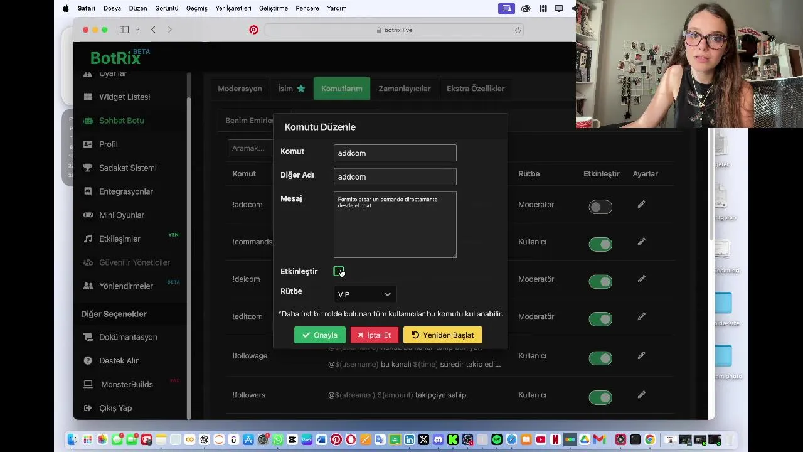Open the Yer İşaretleri menu
803x452 pixels.
coord(233,8)
